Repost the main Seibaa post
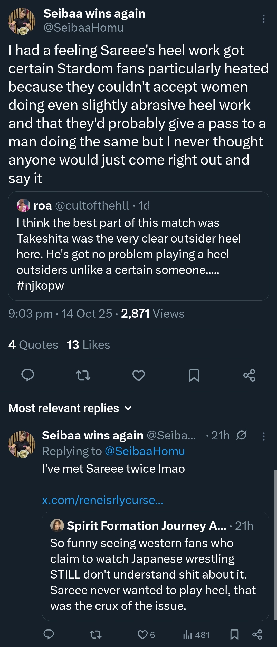The image size is (277, 647). (x=83, y=375)
